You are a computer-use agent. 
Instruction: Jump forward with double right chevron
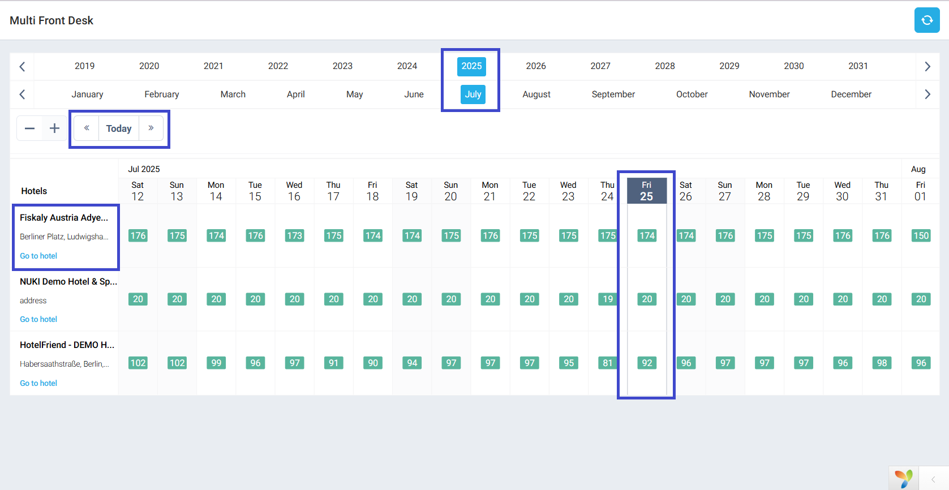coord(151,128)
